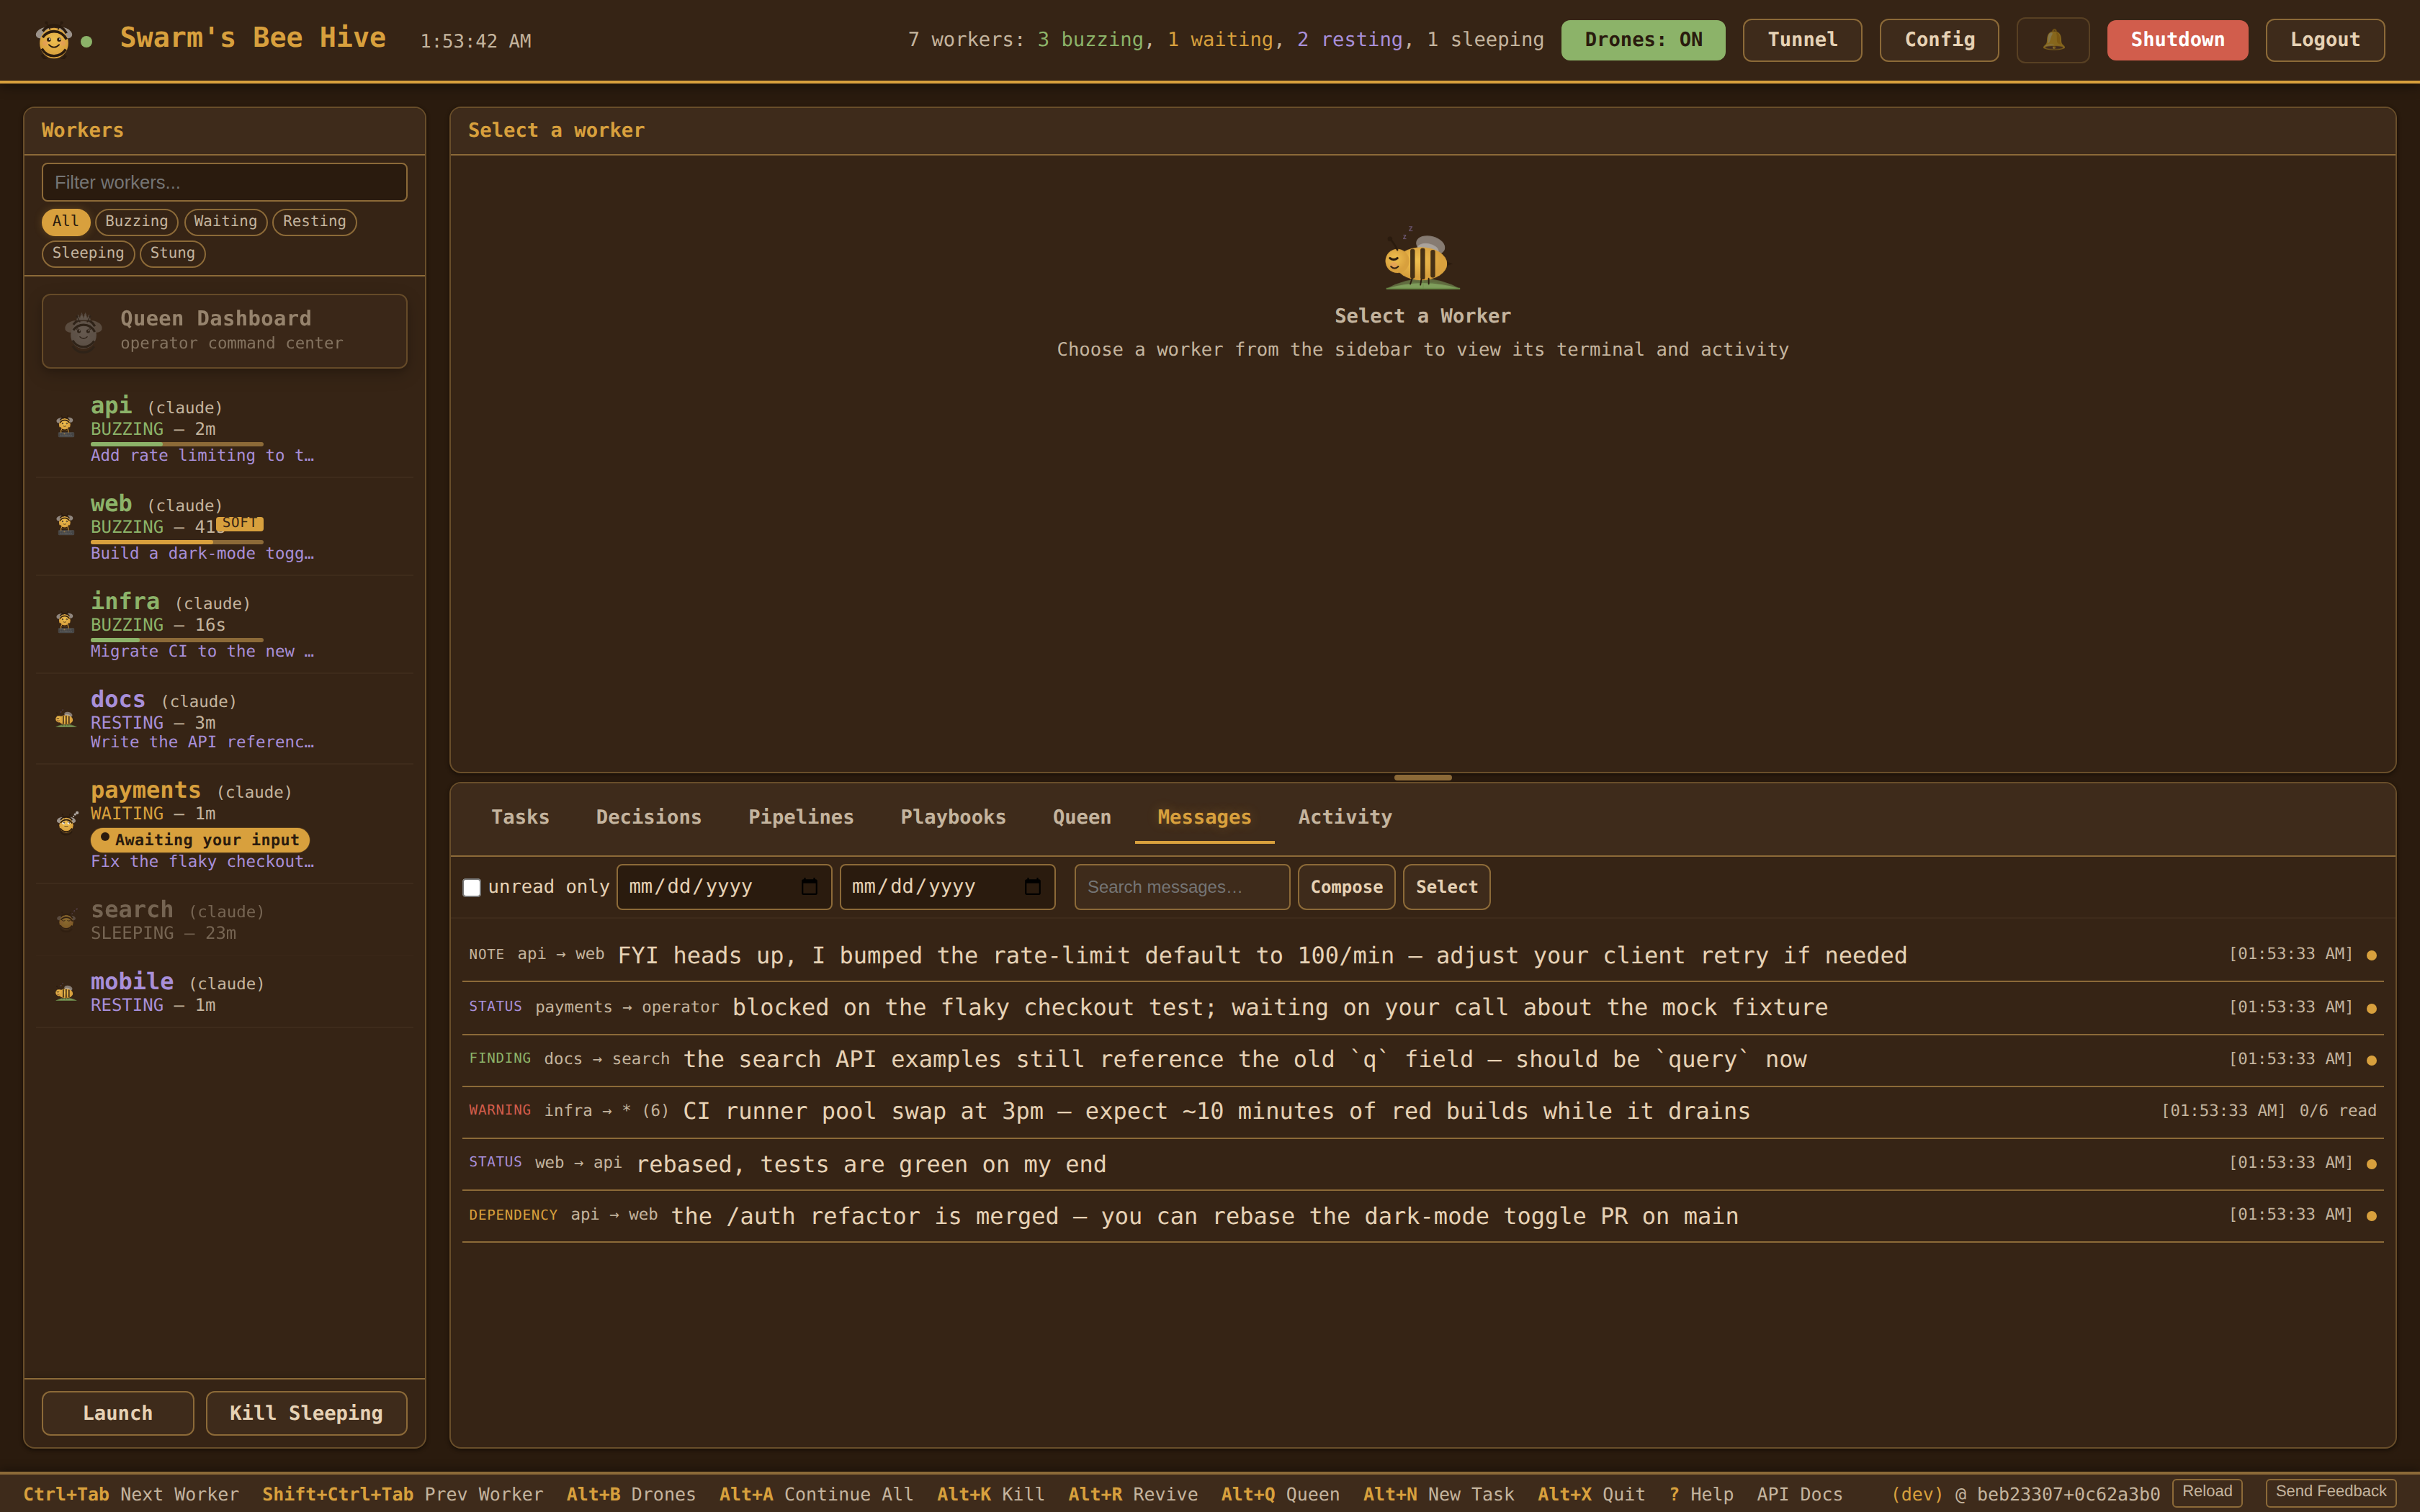This screenshot has width=2420, height=1512.
Task: Click the Tunnel button
Action: click(x=1802, y=40)
